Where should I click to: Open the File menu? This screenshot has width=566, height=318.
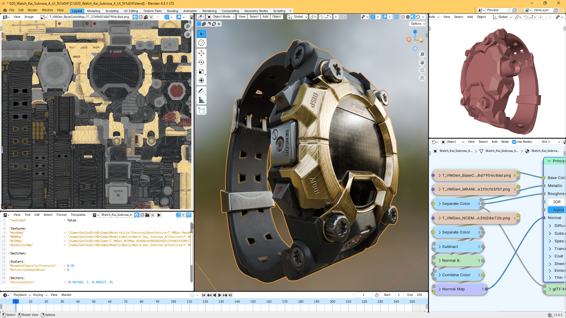pos(12,10)
